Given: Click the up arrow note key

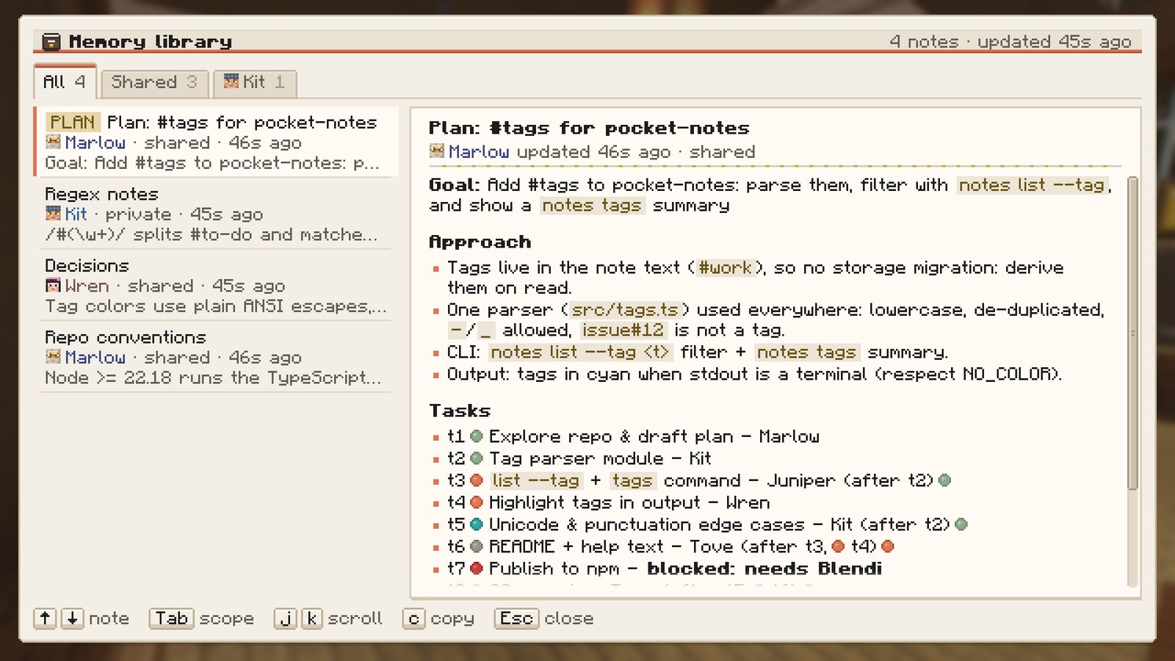Looking at the screenshot, I should (x=45, y=618).
